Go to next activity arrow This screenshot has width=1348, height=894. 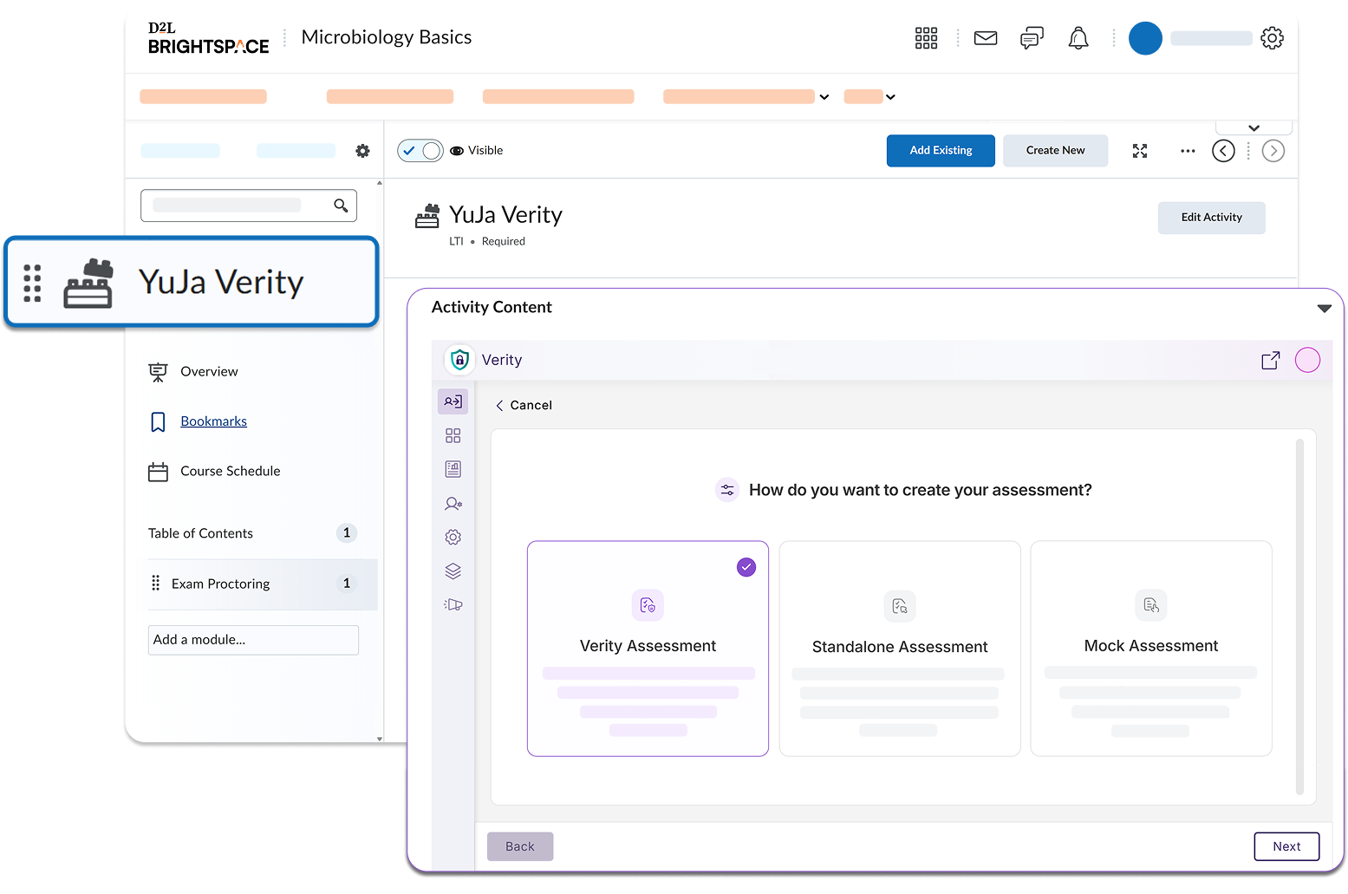[1273, 151]
